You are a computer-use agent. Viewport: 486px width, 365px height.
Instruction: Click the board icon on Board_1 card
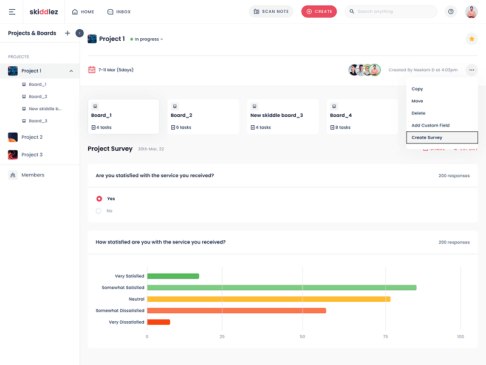click(95, 106)
